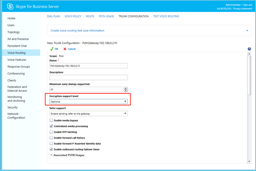
Task: Open Topology in left navigation
Action: coord(14,32)
